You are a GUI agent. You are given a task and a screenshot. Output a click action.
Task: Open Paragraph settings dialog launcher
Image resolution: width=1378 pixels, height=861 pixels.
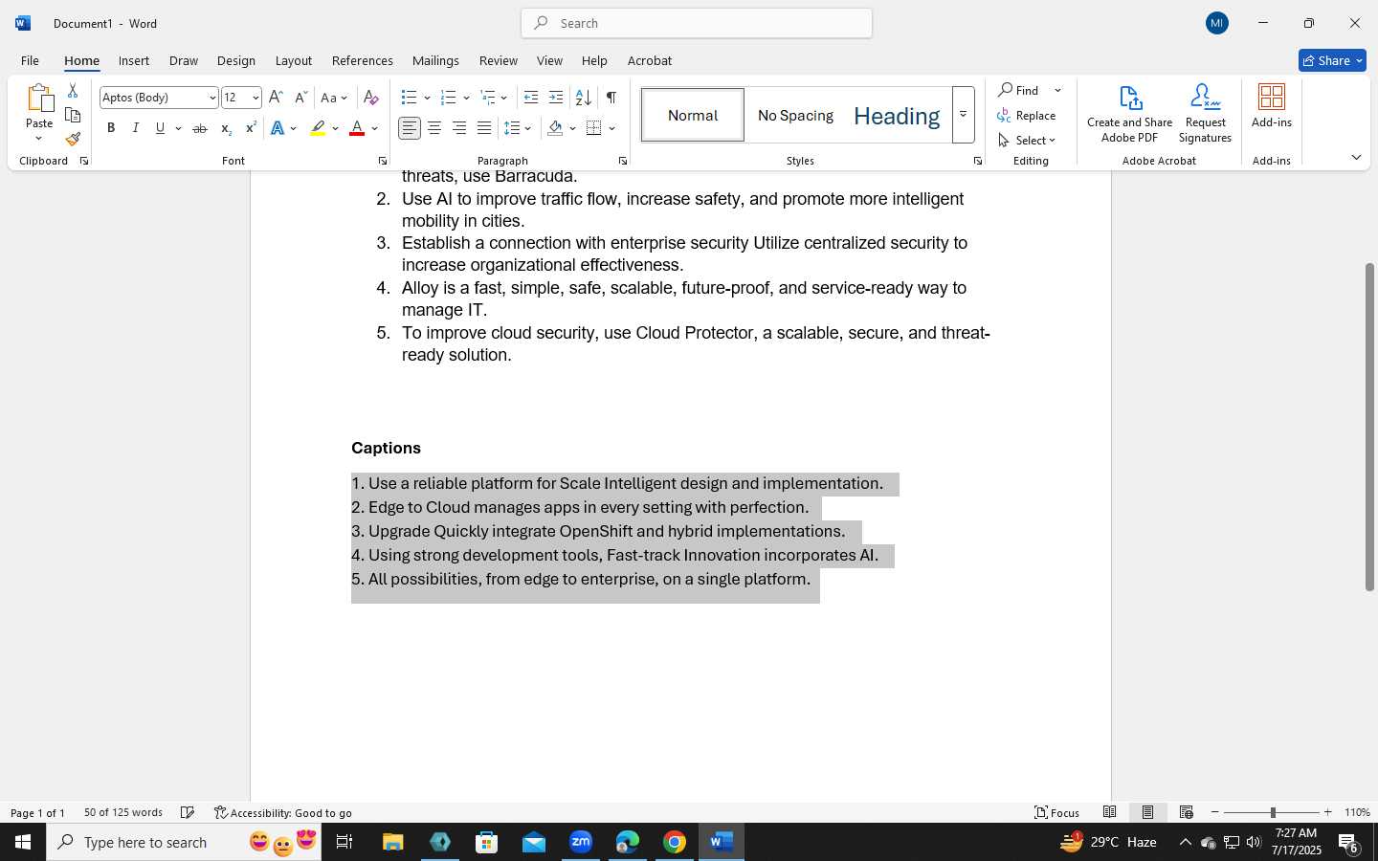click(x=623, y=161)
